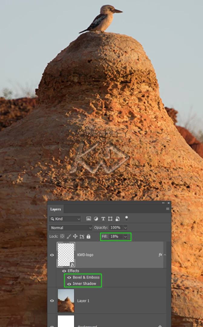Click the Layer 1 name
203x327 pixels.
click(83, 301)
